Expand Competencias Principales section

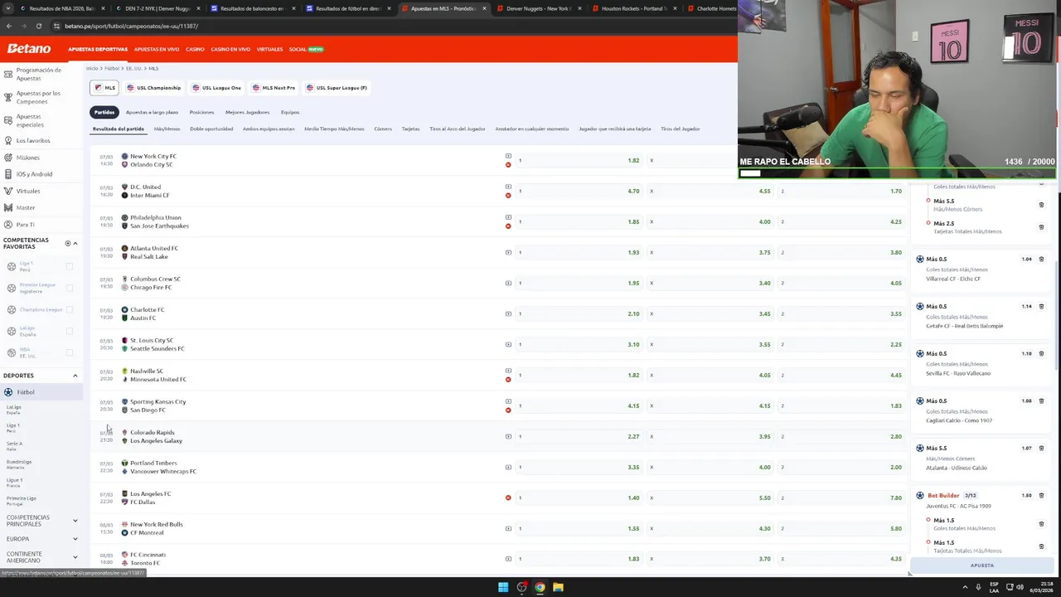point(75,521)
